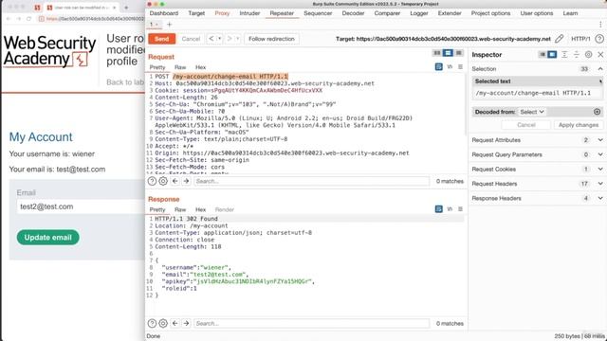The width and height of the screenshot is (607, 341).
Task: Go back in request history arrow
Action: [212, 39]
